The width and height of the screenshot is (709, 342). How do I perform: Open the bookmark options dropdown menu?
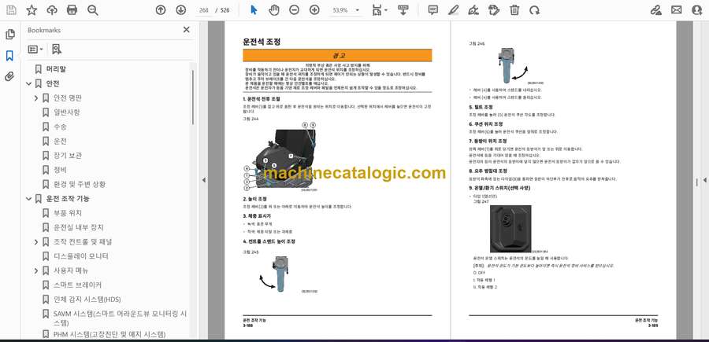(36, 49)
